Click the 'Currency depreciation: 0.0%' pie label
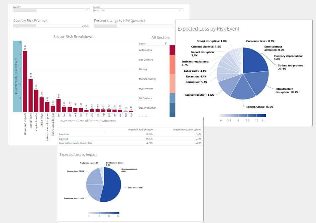The width and height of the screenshot is (316, 223). (x=288, y=58)
